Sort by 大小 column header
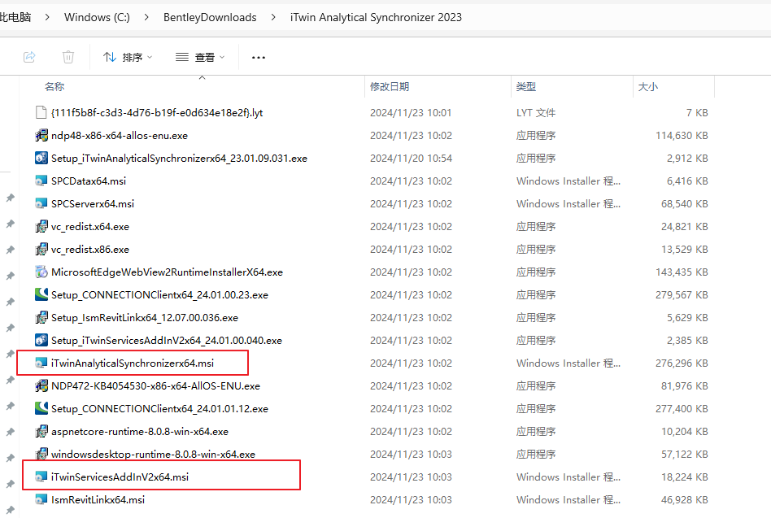The width and height of the screenshot is (771, 518). click(x=648, y=87)
